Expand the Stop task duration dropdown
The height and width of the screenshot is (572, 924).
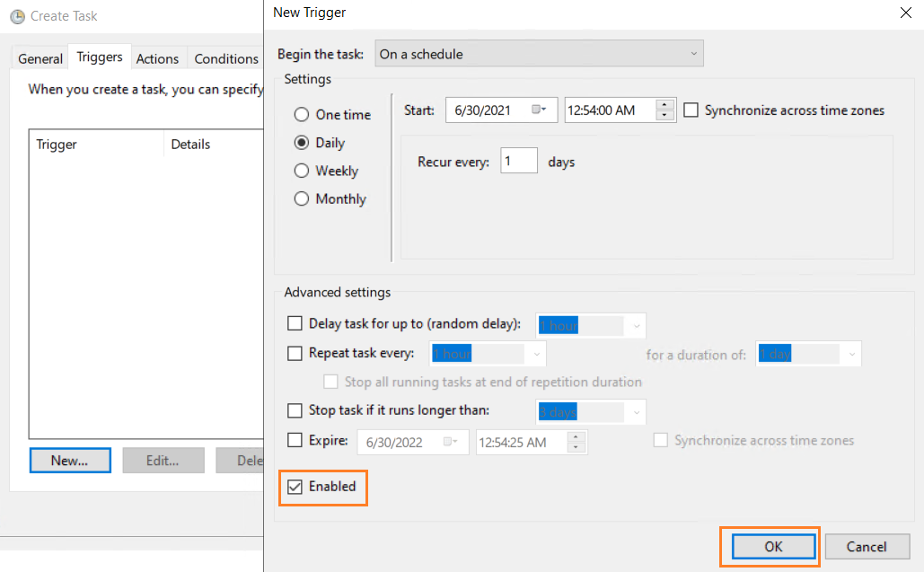pyautogui.click(x=637, y=412)
